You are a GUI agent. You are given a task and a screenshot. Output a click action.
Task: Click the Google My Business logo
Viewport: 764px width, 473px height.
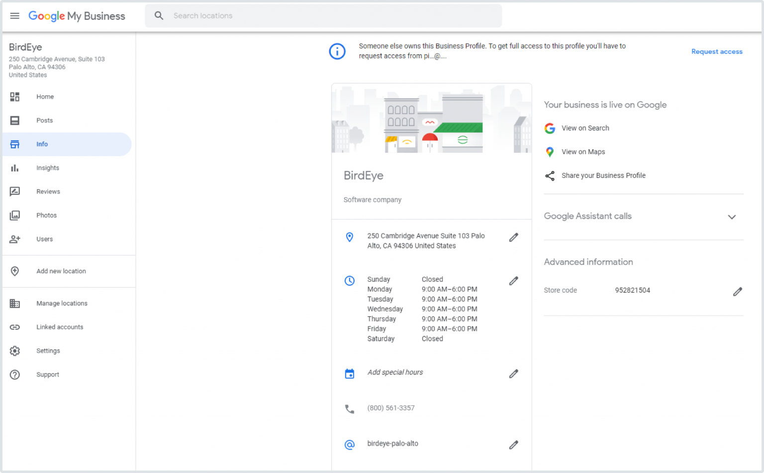click(x=77, y=16)
